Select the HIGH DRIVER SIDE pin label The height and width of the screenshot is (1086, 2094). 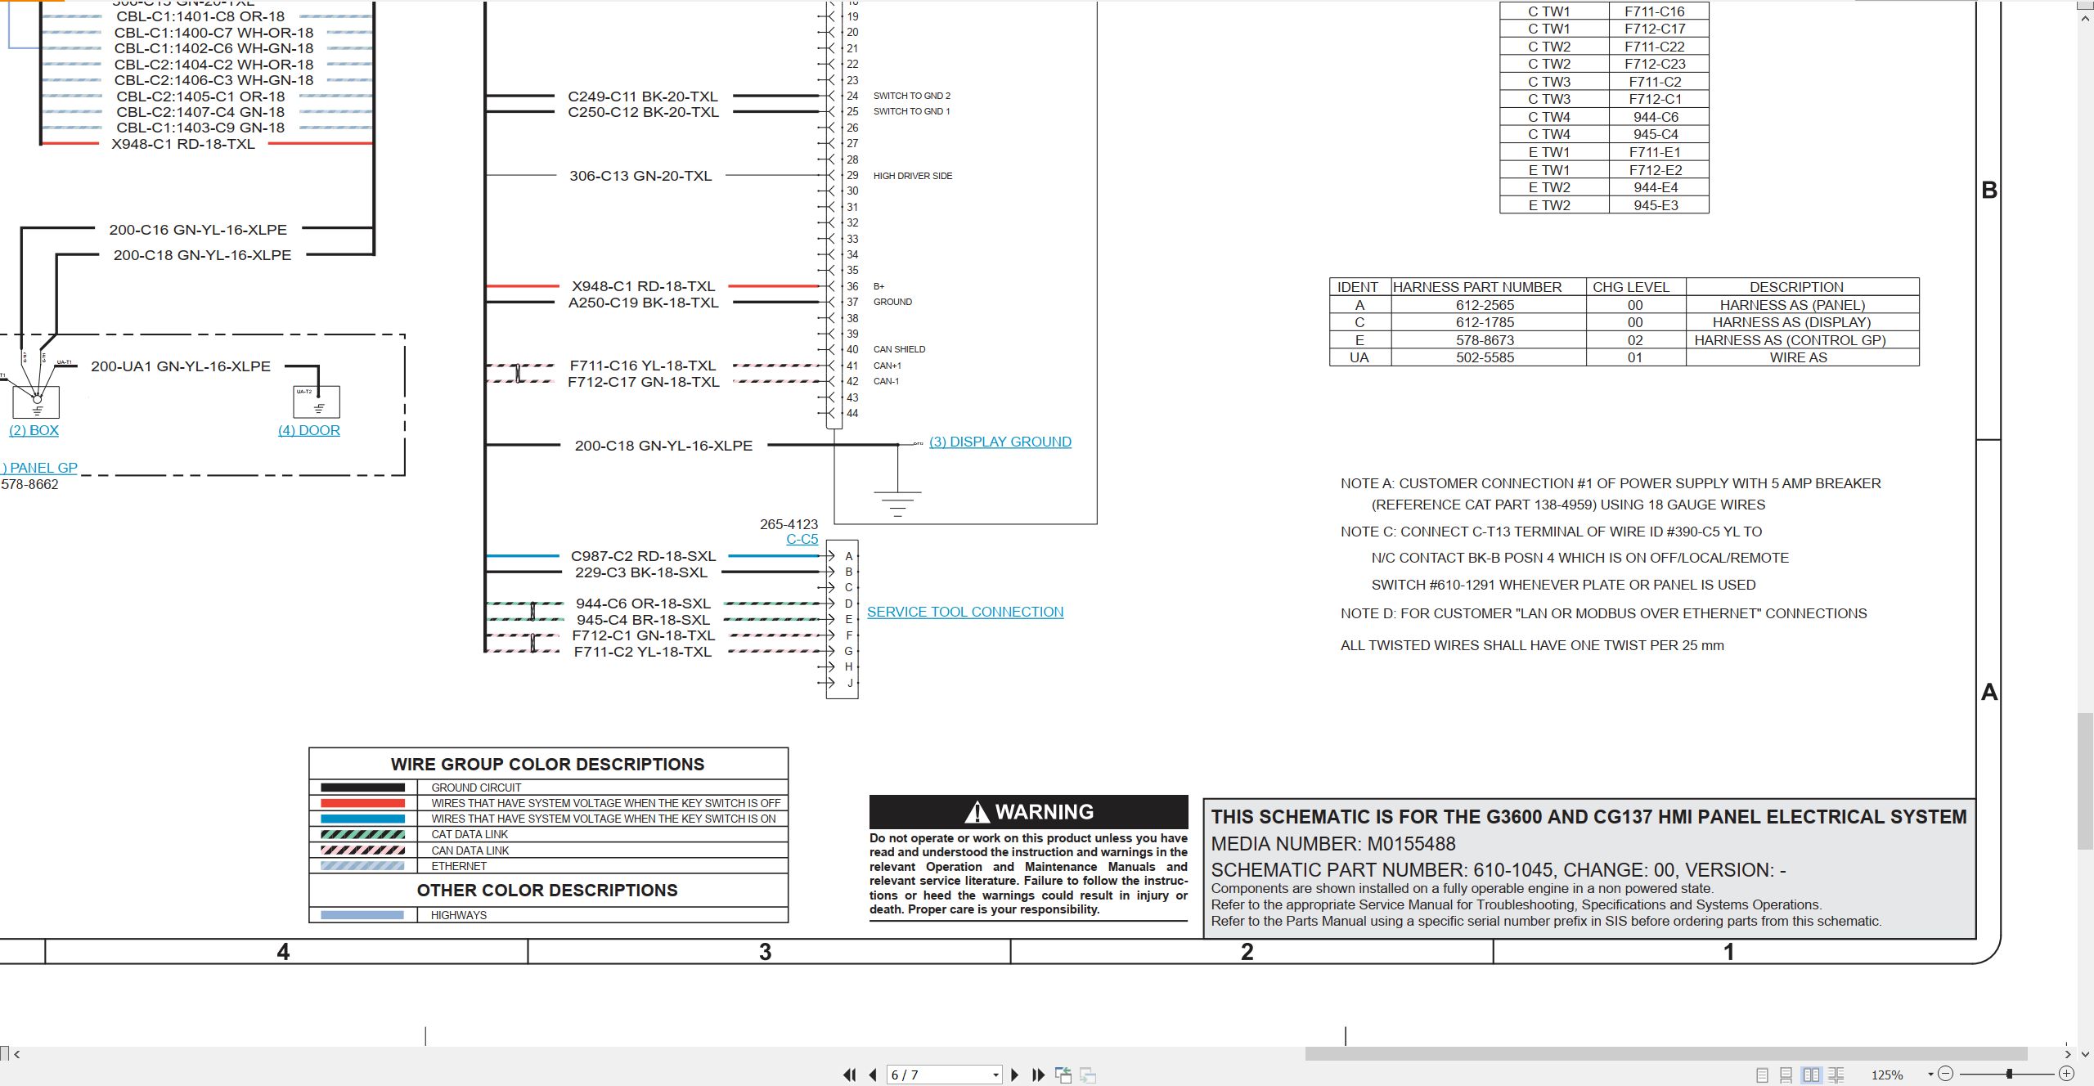pos(913,176)
